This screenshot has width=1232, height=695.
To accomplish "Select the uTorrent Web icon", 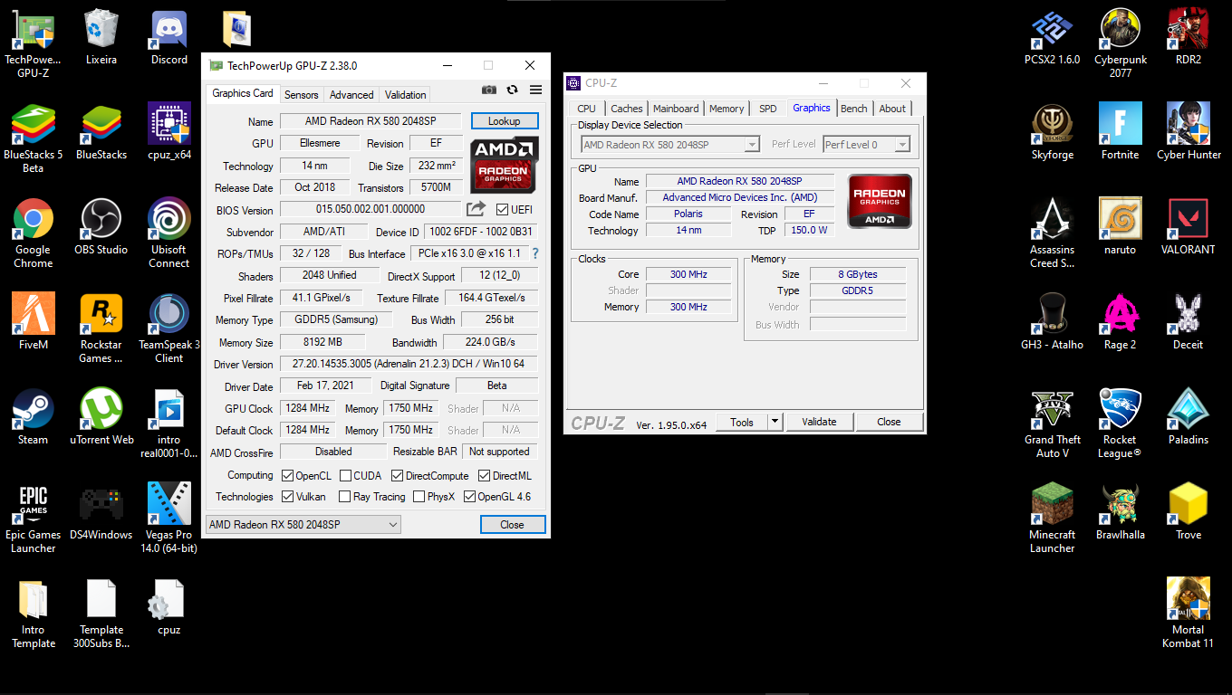I will (x=101, y=417).
